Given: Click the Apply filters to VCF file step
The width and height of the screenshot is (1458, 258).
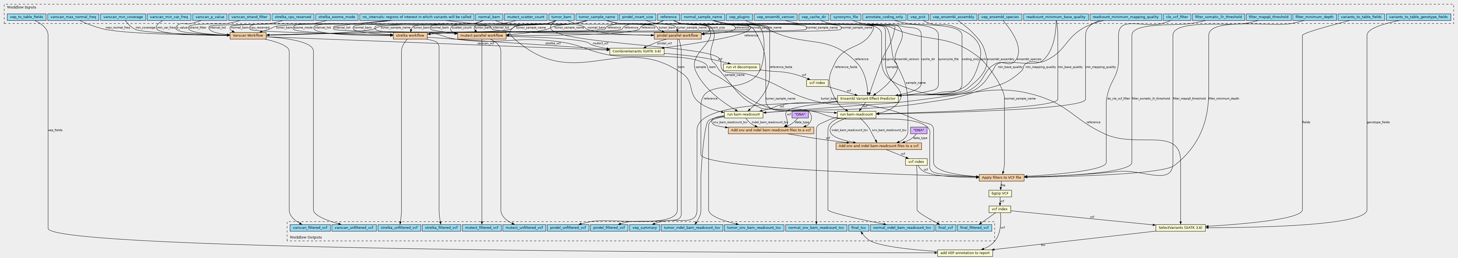Looking at the screenshot, I should [x=1001, y=178].
